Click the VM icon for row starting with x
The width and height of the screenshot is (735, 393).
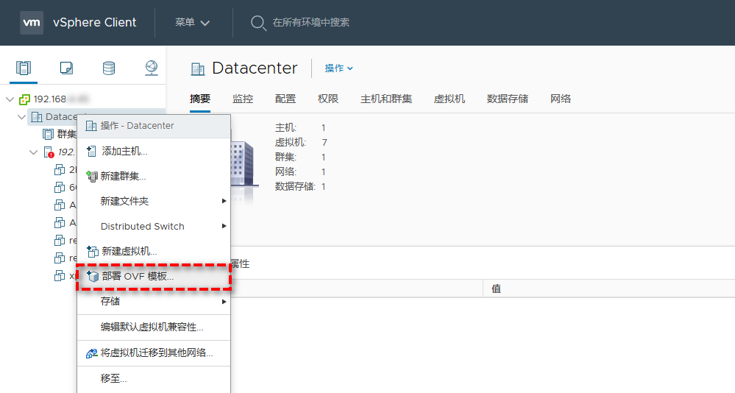click(x=60, y=276)
